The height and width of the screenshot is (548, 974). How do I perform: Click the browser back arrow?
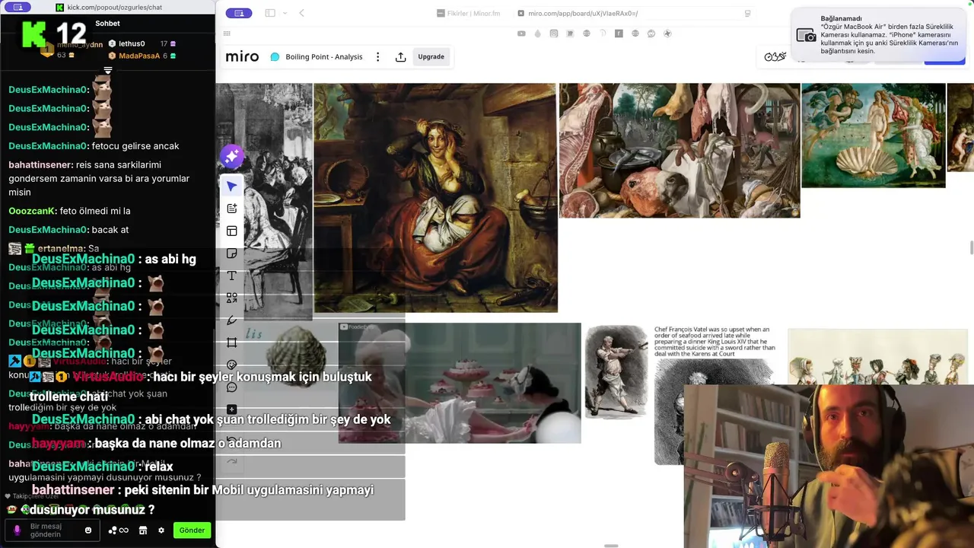[301, 13]
